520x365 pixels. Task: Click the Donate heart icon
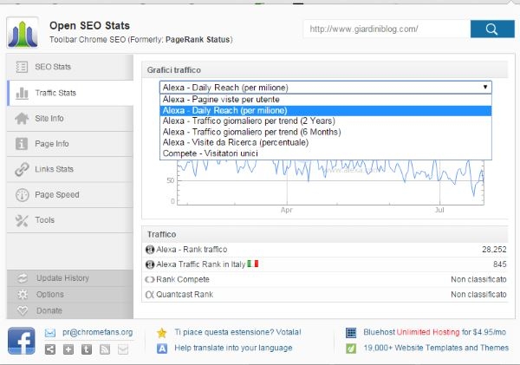point(23,310)
